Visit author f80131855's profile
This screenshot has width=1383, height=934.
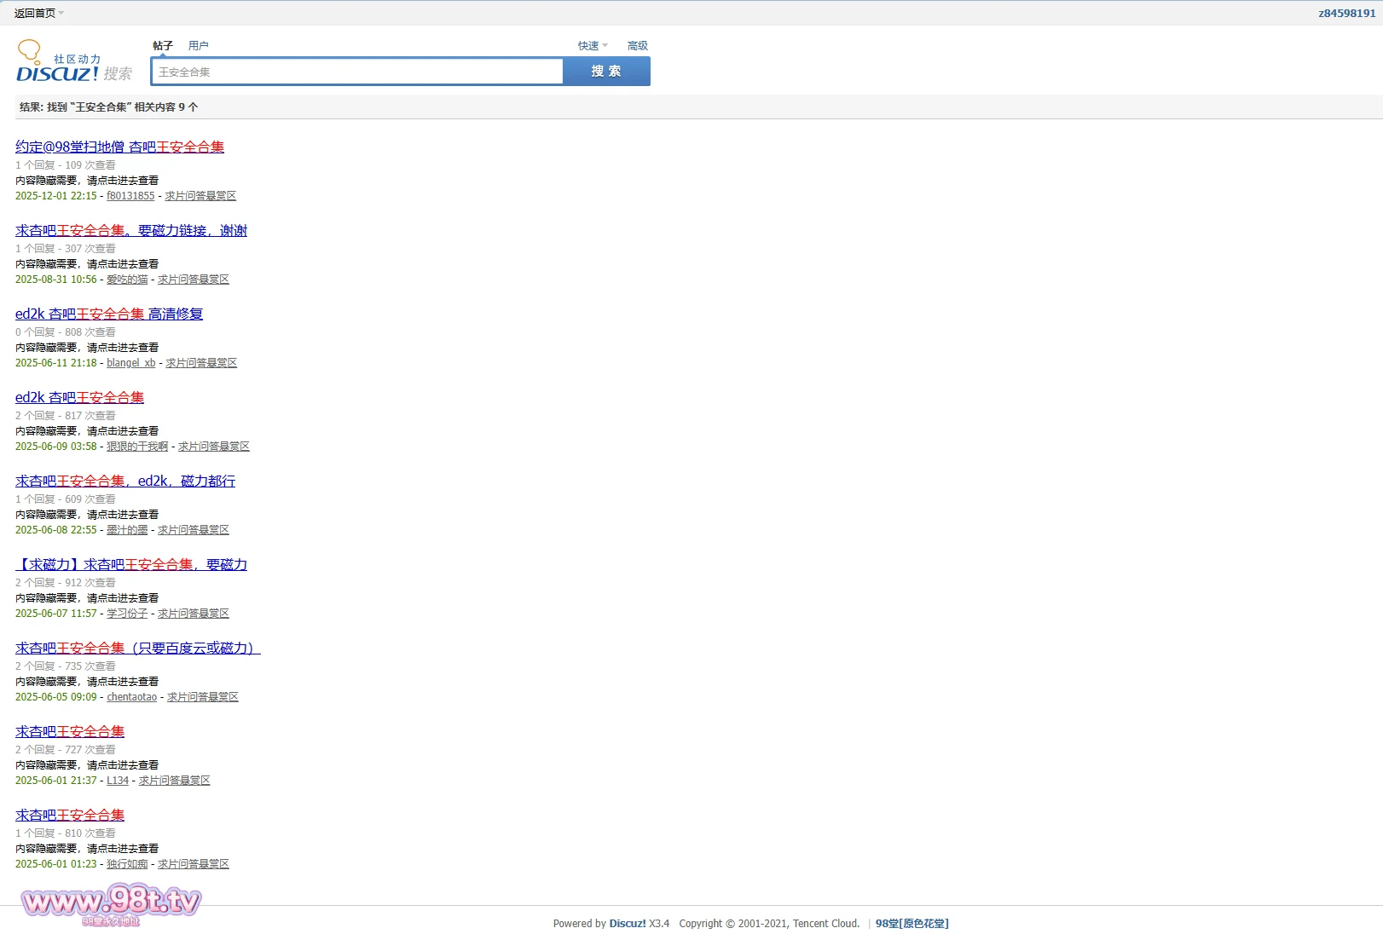(x=130, y=196)
